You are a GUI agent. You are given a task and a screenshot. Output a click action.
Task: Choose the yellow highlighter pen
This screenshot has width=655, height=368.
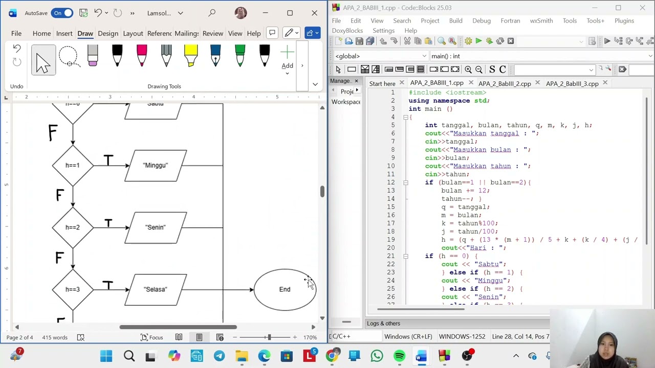[191, 56]
